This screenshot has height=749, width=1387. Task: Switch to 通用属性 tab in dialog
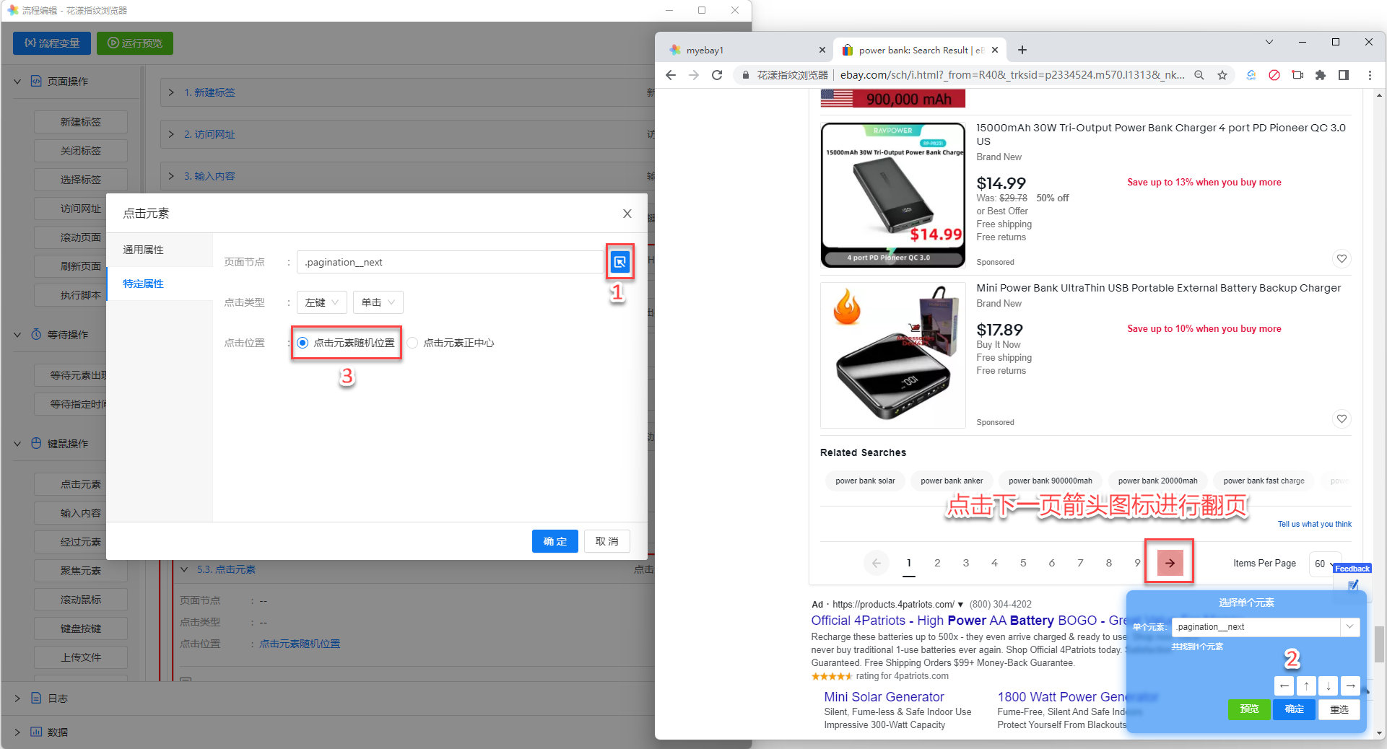(x=160, y=250)
